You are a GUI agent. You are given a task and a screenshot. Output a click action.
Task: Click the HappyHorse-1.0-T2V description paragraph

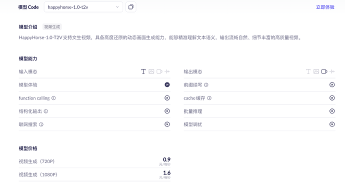pyautogui.click(x=160, y=37)
